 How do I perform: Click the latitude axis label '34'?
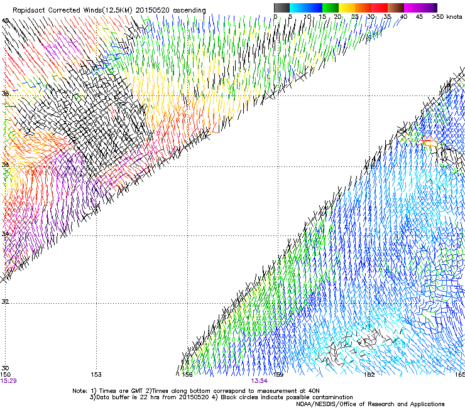[5, 234]
